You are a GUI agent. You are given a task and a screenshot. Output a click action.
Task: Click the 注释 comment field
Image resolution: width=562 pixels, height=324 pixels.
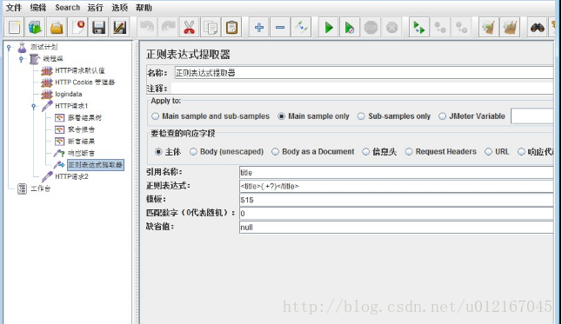pyautogui.click(x=362, y=89)
